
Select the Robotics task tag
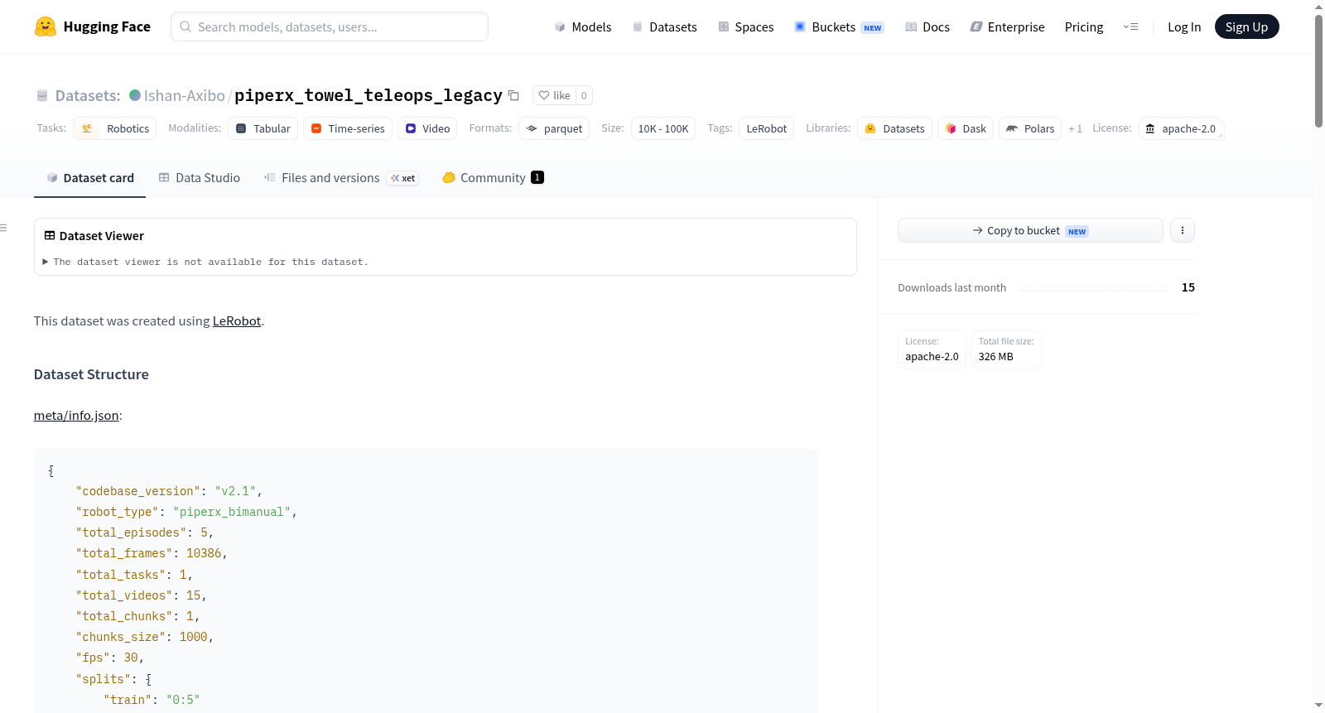pos(115,128)
